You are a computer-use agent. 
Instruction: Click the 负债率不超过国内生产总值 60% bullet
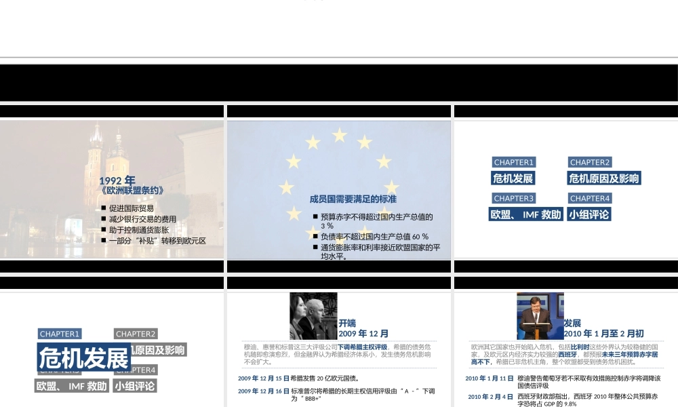pos(374,237)
